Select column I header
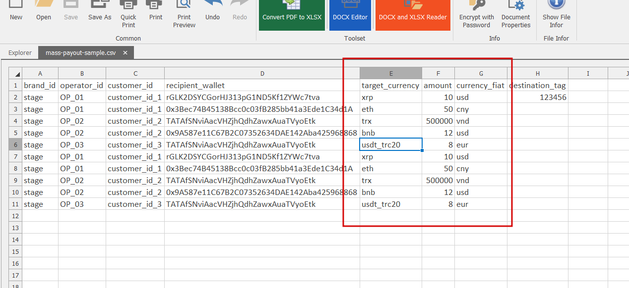The width and height of the screenshot is (629, 288). [588, 73]
